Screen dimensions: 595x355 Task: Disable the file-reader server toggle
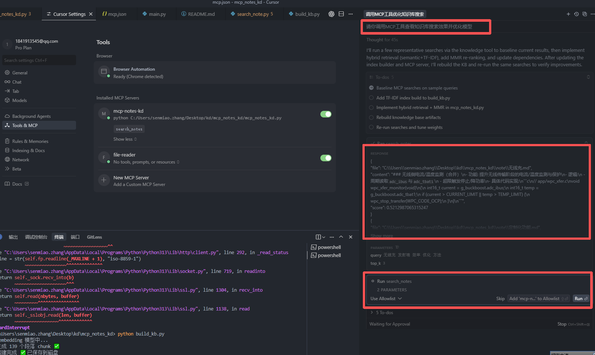click(x=326, y=158)
